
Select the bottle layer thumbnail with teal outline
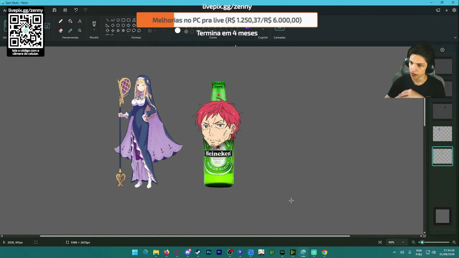point(443,156)
